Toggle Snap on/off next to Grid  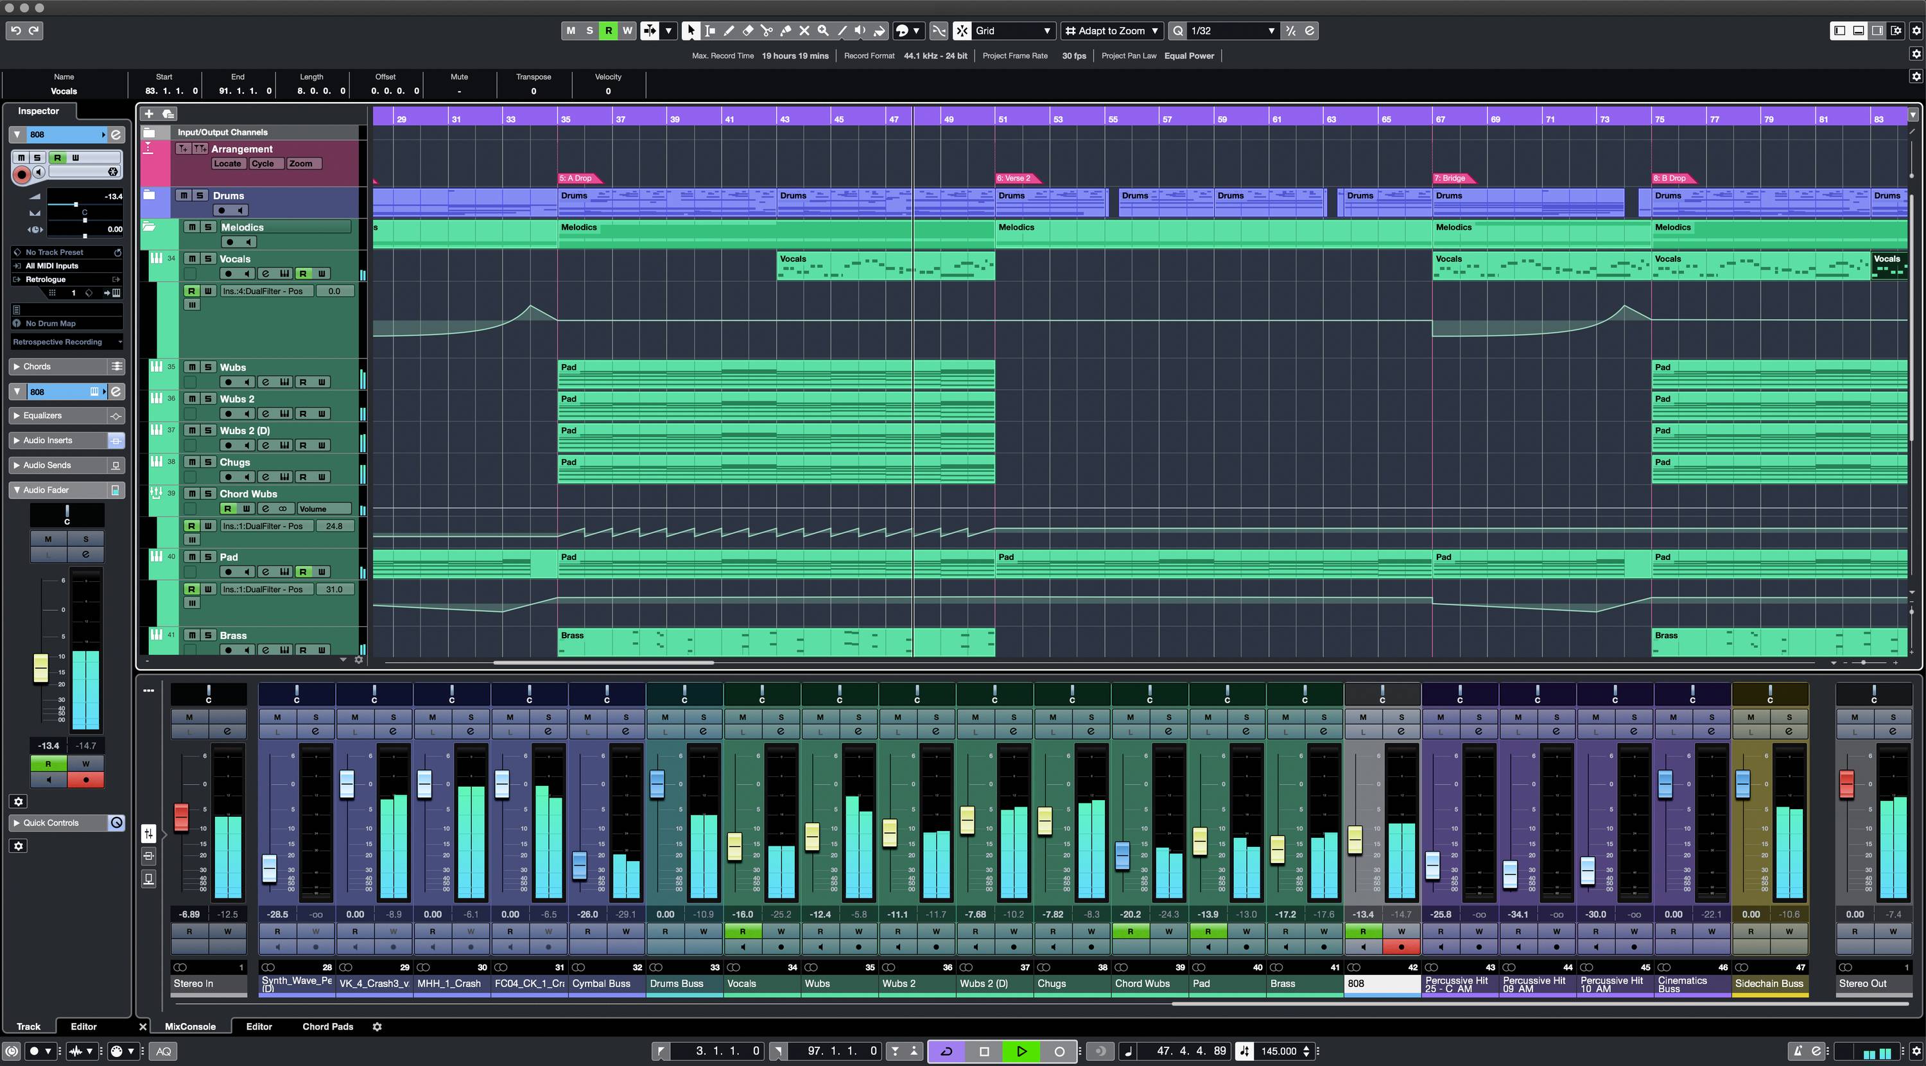(x=962, y=31)
